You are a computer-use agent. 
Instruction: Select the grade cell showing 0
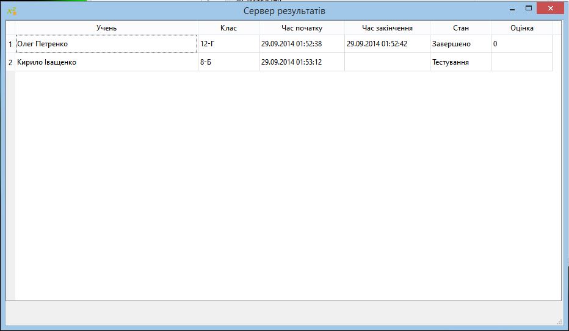(x=522, y=44)
